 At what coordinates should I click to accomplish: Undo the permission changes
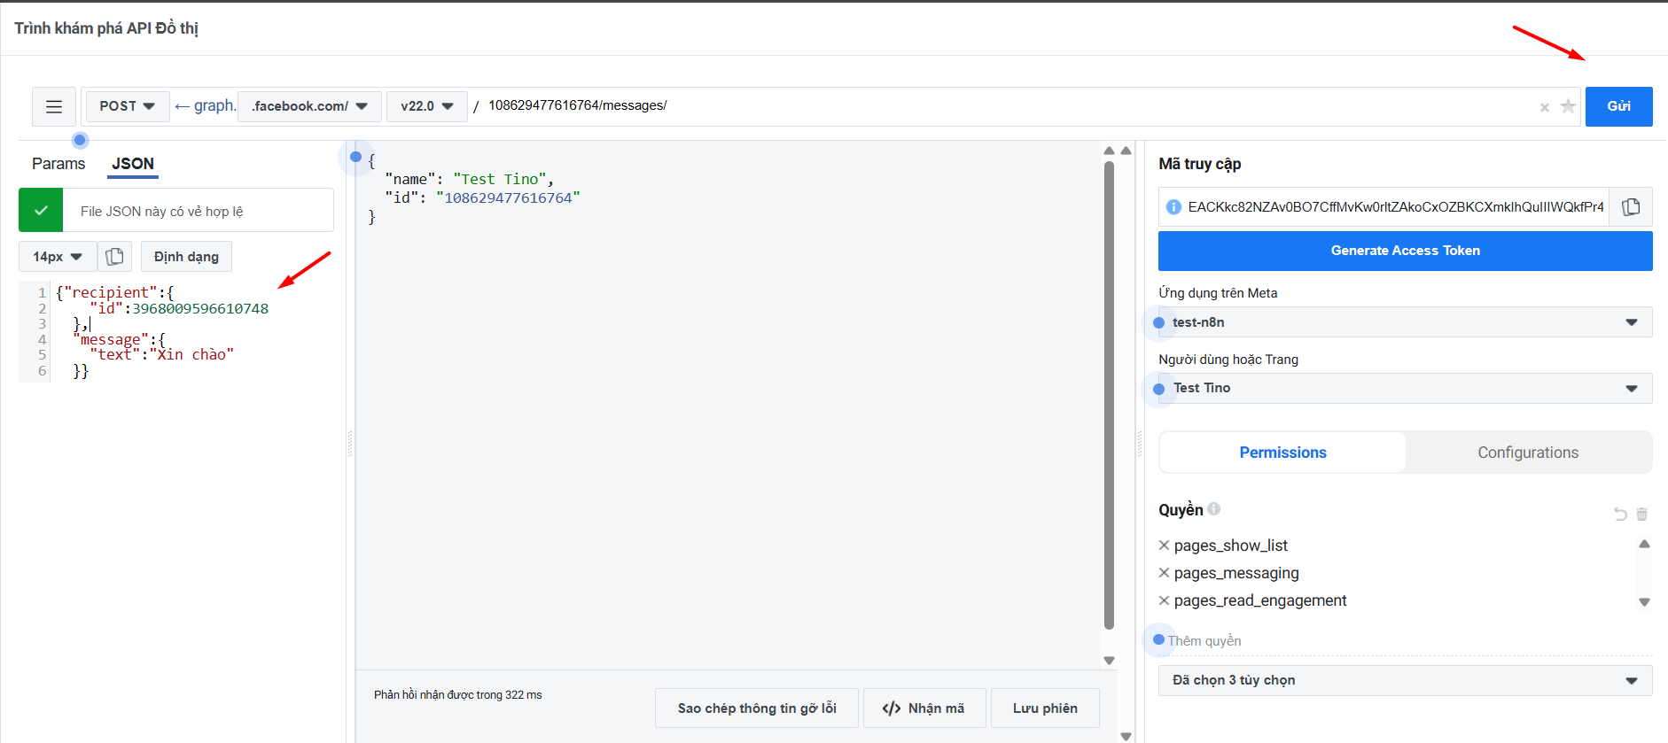point(1620,514)
